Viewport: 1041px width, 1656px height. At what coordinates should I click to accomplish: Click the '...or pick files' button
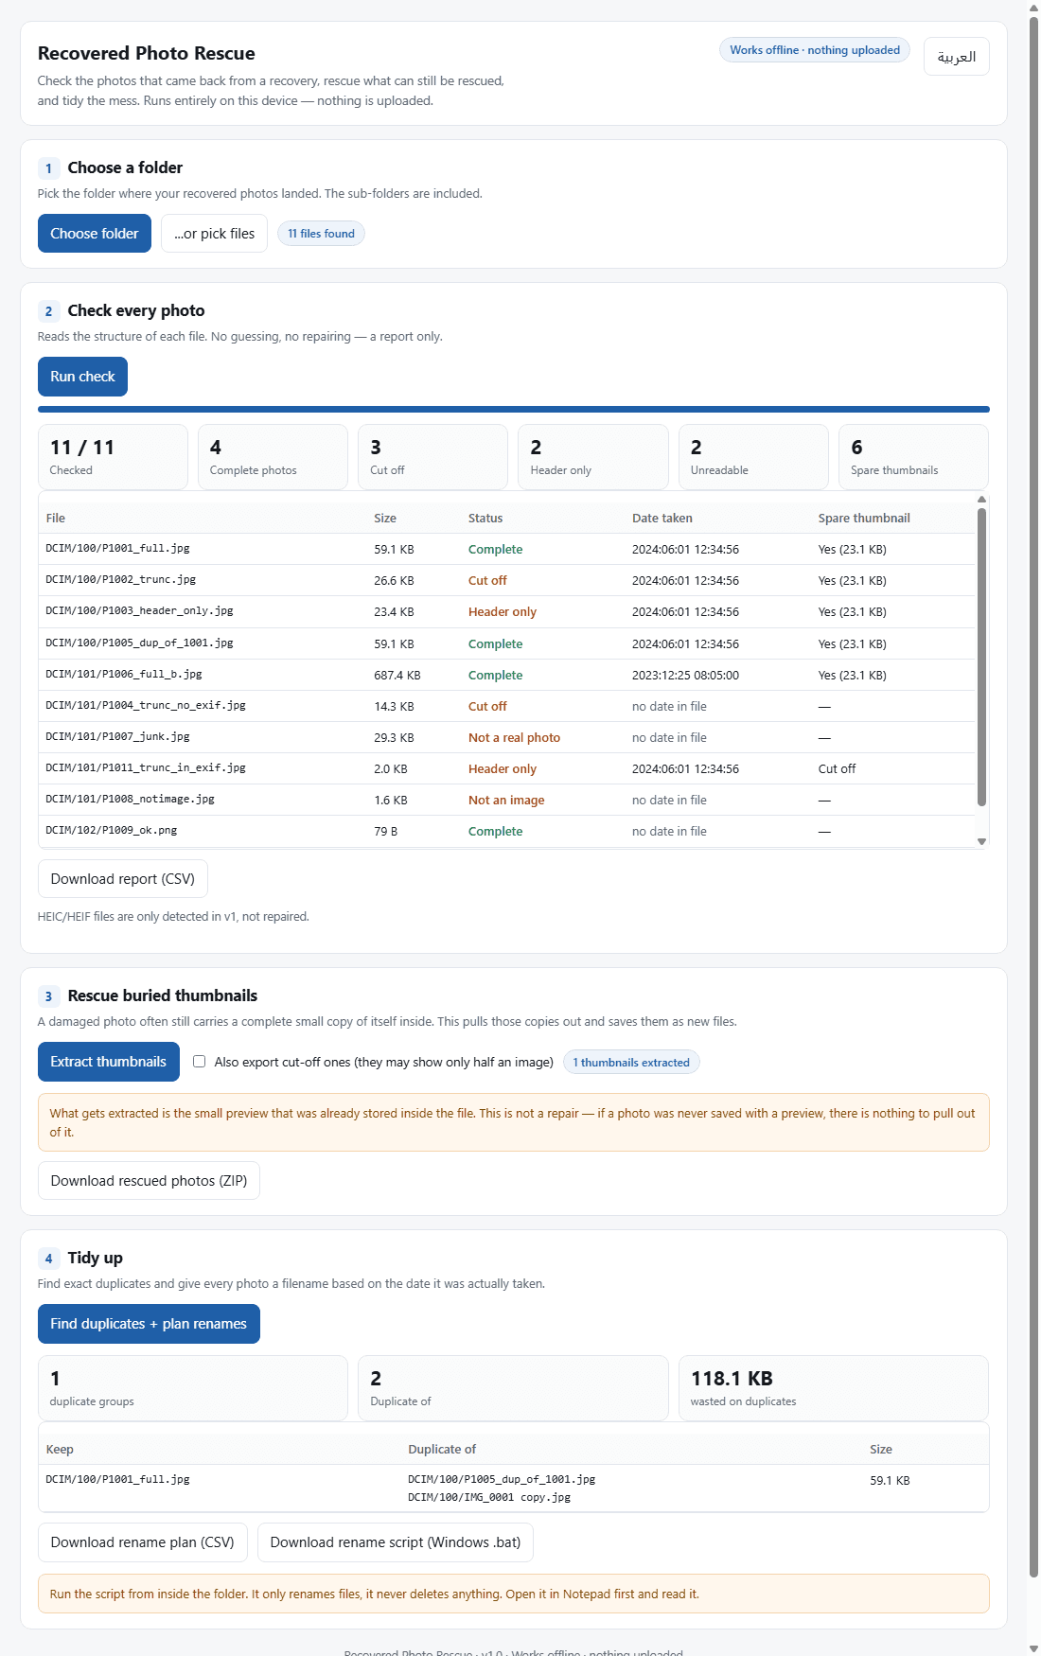pyautogui.click(x=214, y=234)
